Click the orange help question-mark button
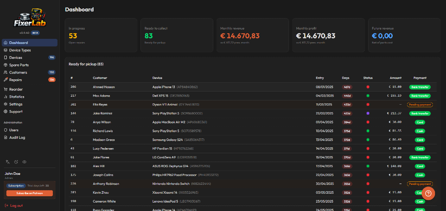 [x=428, y=193]
